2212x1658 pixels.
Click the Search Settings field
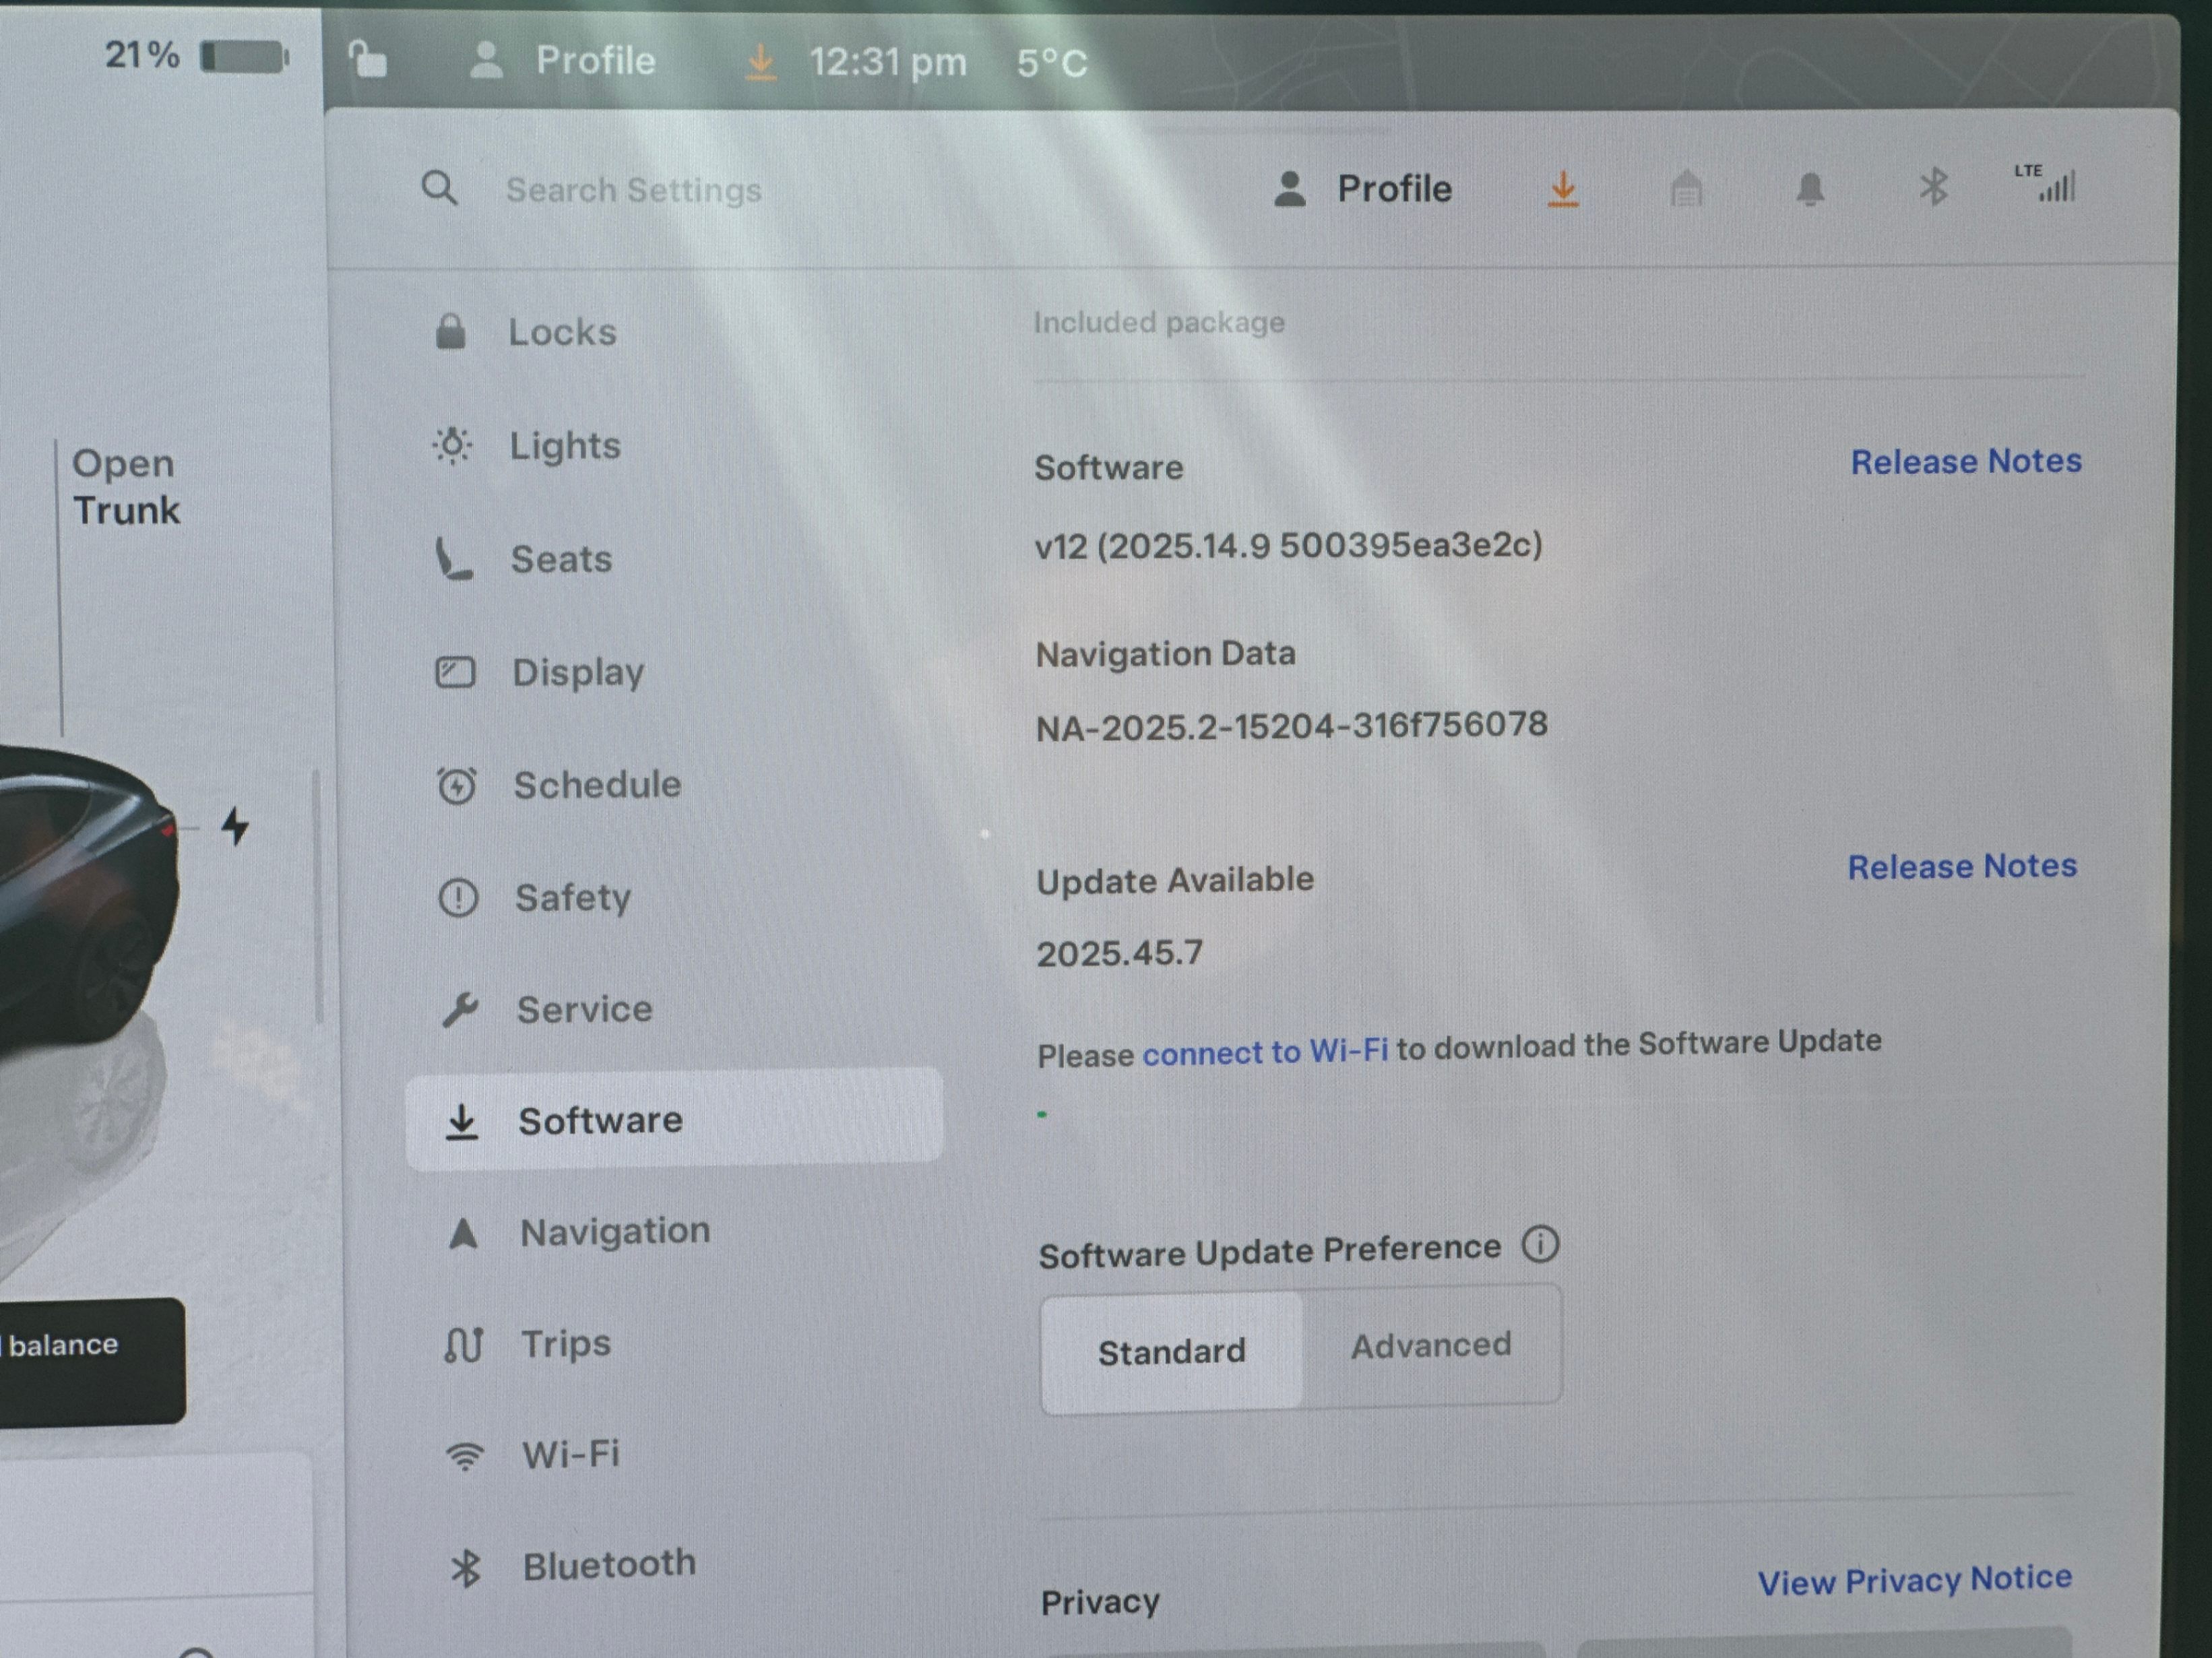634,189
